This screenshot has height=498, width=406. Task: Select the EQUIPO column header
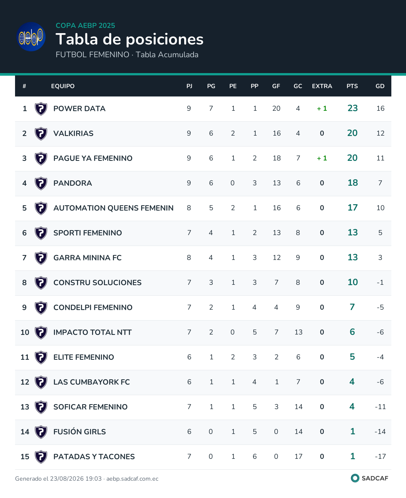[x=63, y=86]
